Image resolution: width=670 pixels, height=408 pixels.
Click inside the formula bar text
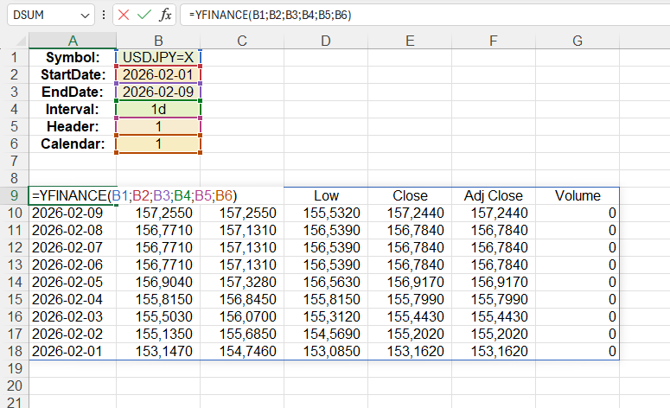[270, 16]
